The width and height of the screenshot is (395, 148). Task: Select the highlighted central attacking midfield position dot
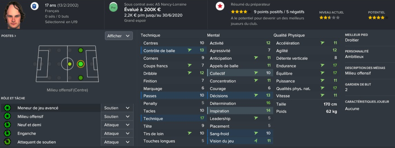[81, 64]
